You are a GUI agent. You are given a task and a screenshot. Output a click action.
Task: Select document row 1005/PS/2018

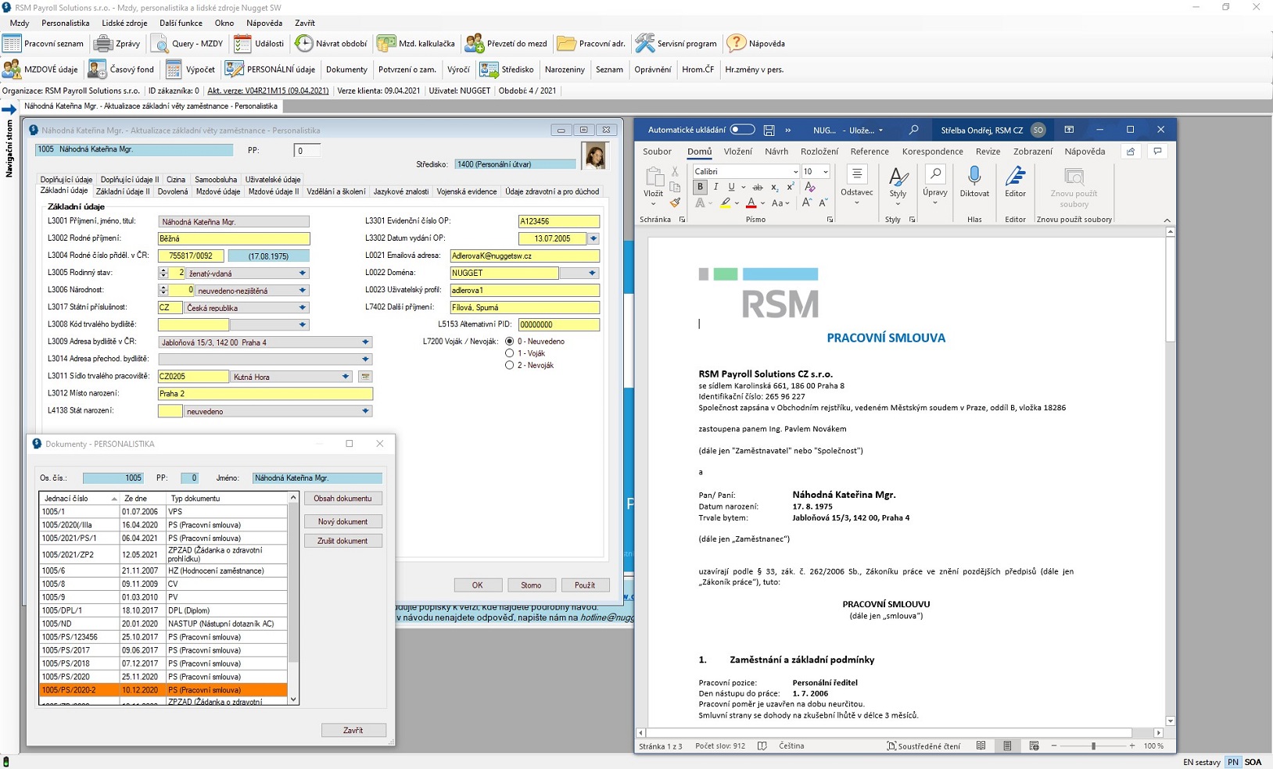(x=163, y=663)
